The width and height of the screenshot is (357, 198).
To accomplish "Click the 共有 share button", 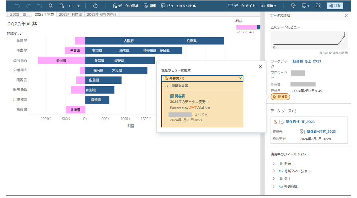I will (335, 6).
